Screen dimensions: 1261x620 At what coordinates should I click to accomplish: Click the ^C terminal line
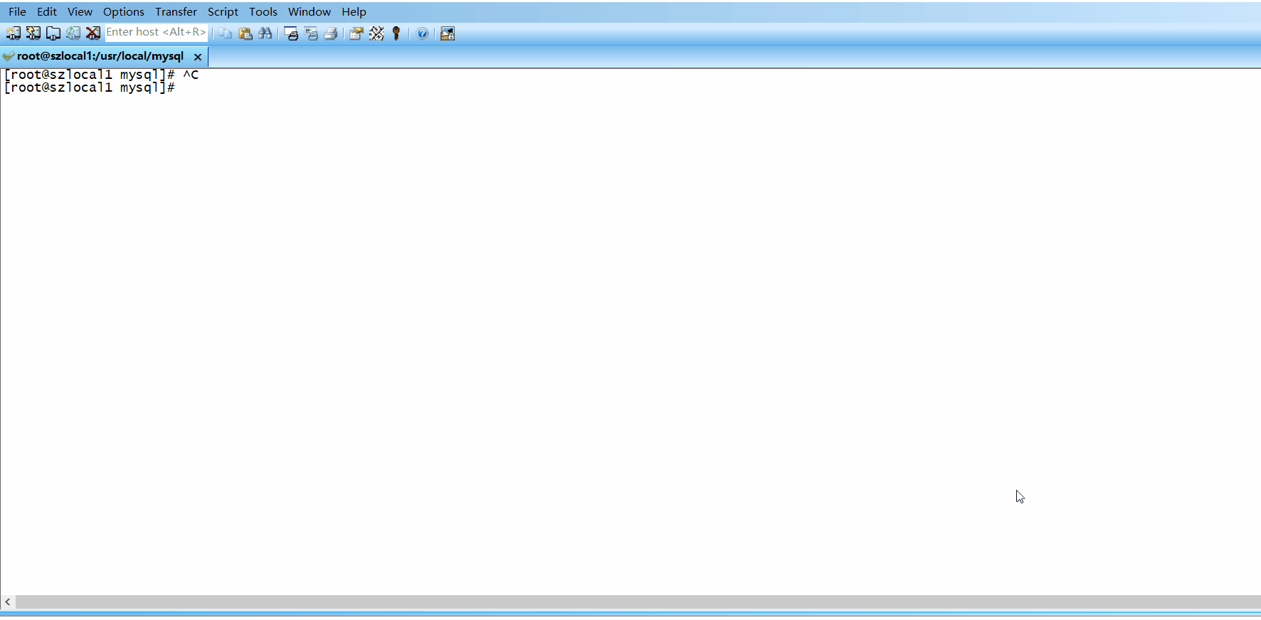101,75
